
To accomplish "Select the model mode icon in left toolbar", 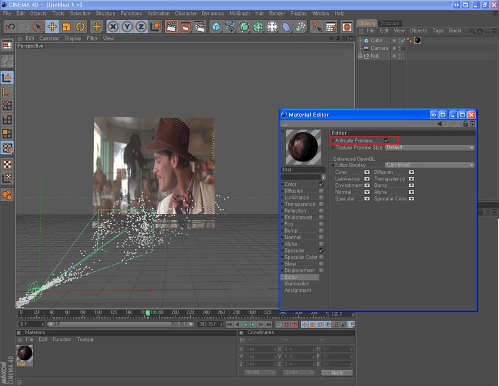I will click(x=7, y=78).
